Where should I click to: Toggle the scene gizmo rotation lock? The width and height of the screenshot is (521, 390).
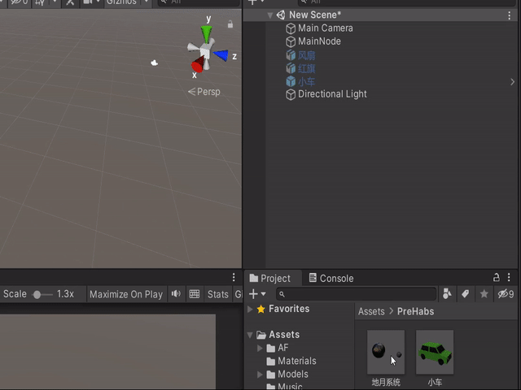pyautogui.click(x=230, y=24)
